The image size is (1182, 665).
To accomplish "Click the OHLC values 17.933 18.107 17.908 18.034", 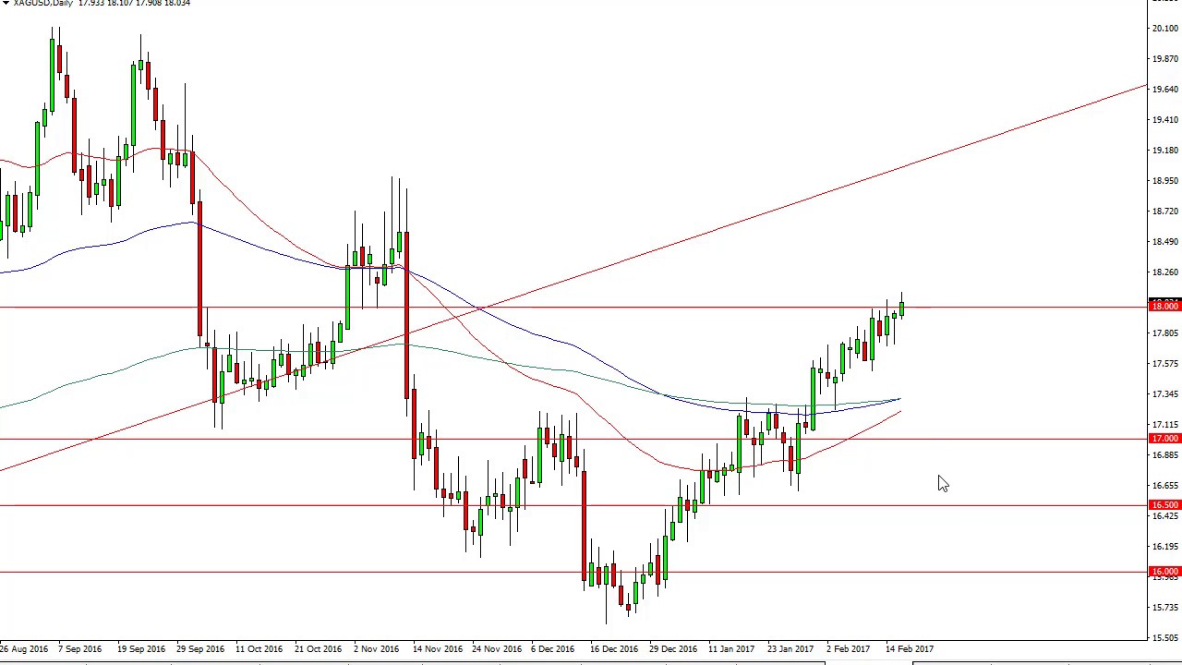I will click(135, 4).
